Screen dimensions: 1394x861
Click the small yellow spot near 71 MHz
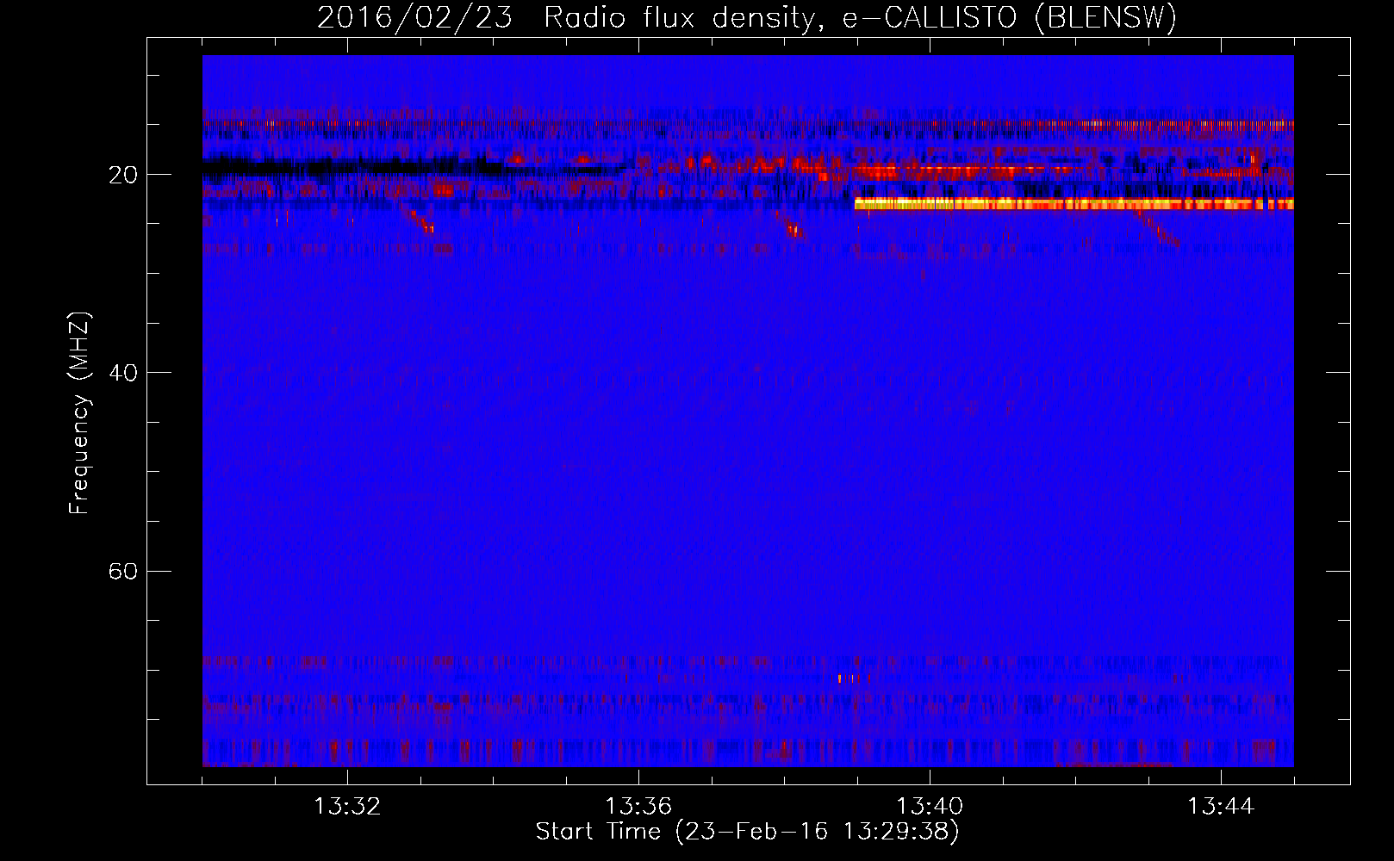[x=840, y=678]
